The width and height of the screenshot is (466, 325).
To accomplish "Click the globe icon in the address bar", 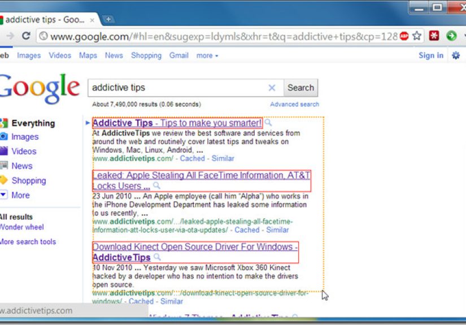I will pyautogui.click(x=43, y=36).
